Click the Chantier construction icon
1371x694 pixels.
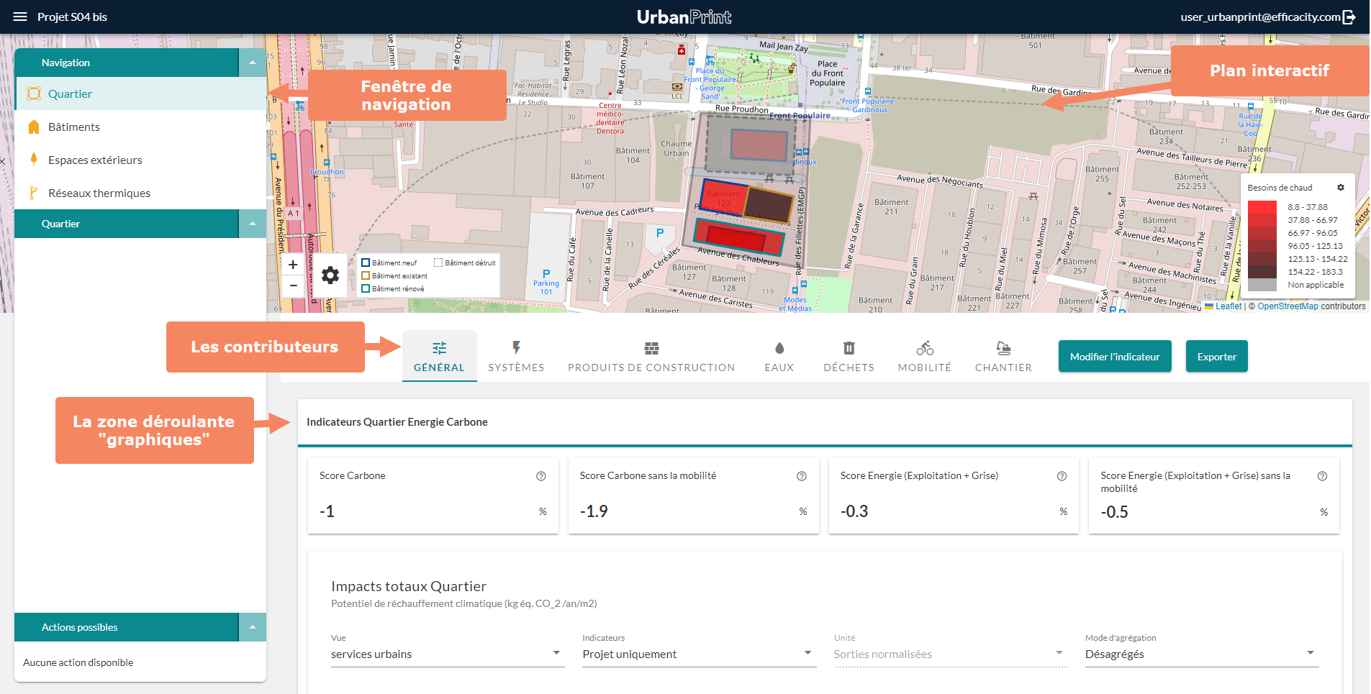tap(1003, 348)
